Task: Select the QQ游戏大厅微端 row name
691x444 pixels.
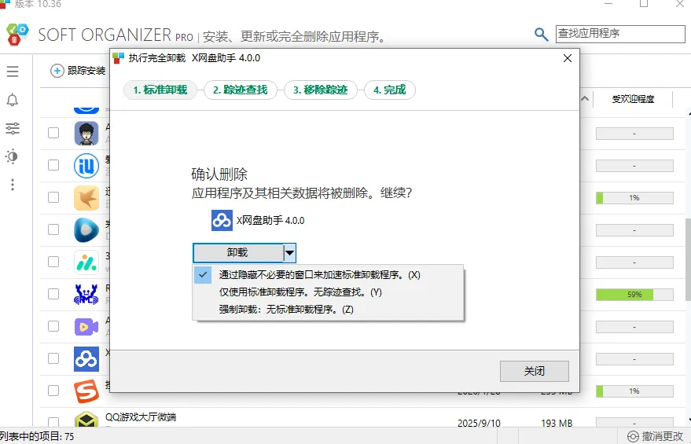Action: point(141,417)
